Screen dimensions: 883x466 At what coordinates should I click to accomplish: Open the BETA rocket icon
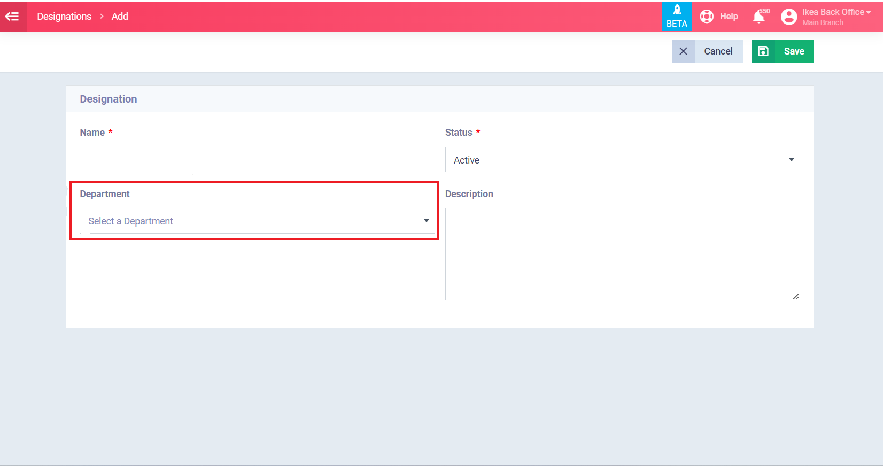coord(677,11)
